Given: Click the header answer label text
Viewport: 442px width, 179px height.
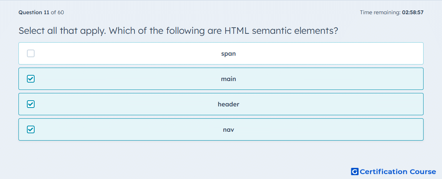Looking at the screenshot, I should 228,104.
